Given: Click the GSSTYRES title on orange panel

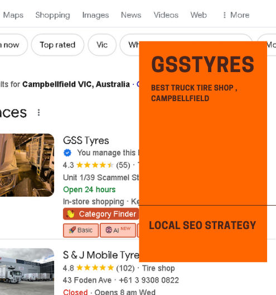Looking at the screenshot, I should pyautogui.click(x=202, y=64).
